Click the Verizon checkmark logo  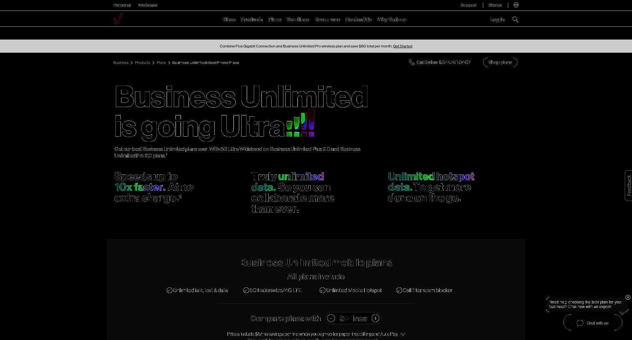pyautogui.click(x=118, y=19)
